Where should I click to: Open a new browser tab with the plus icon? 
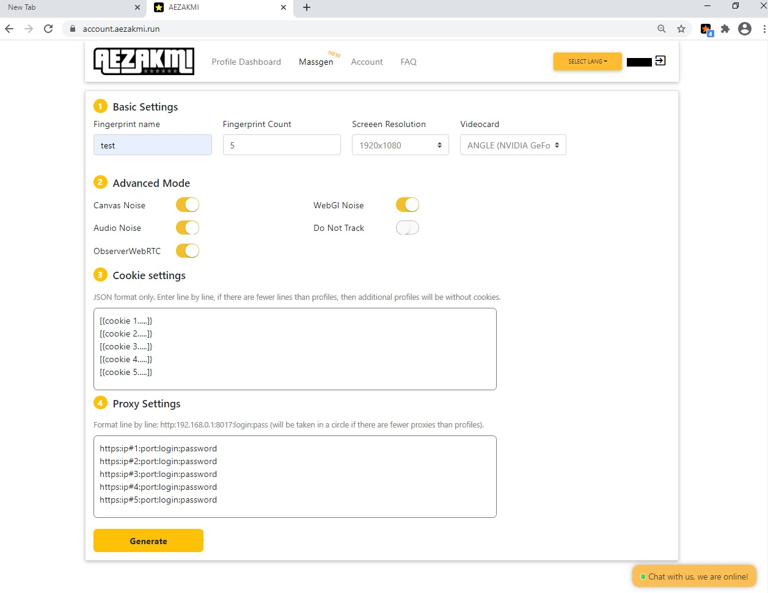307,7
